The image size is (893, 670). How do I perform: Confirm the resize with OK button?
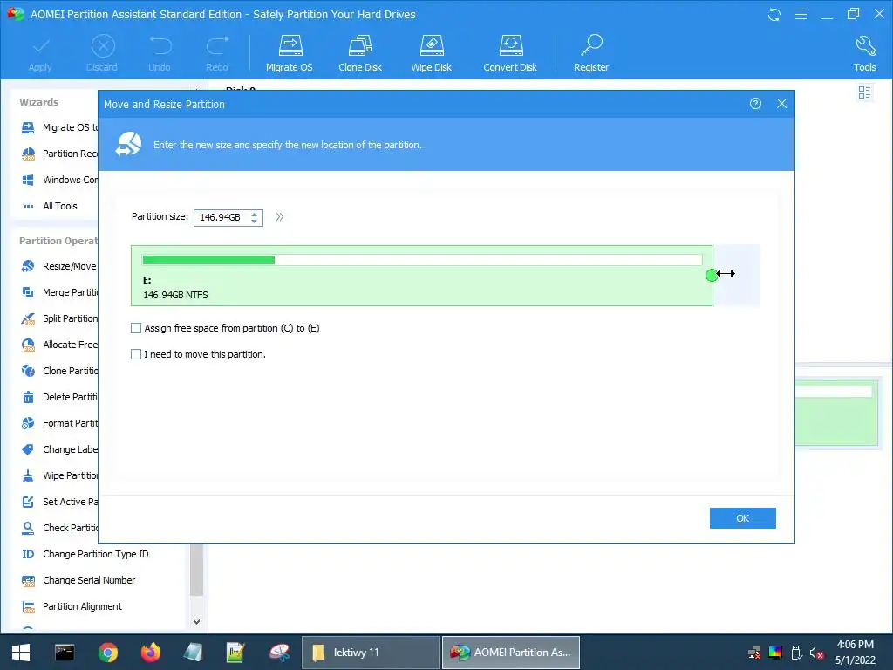pyautogui.click(x=743, y=518)
